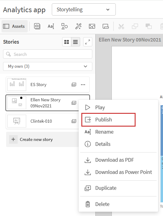Screen dimensions: 163x216
Task: Choose Delete from context menu
Action: coord(118,204)
